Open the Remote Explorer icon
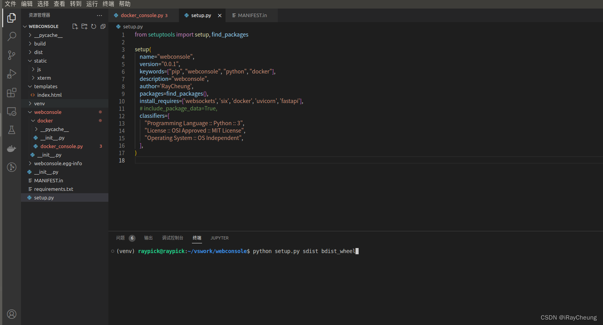603x325 pixels. [x=12, y=111]
